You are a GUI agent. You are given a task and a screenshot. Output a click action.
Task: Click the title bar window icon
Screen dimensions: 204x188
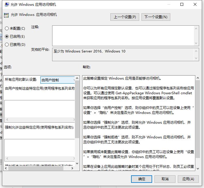click(x=7, y=5)
